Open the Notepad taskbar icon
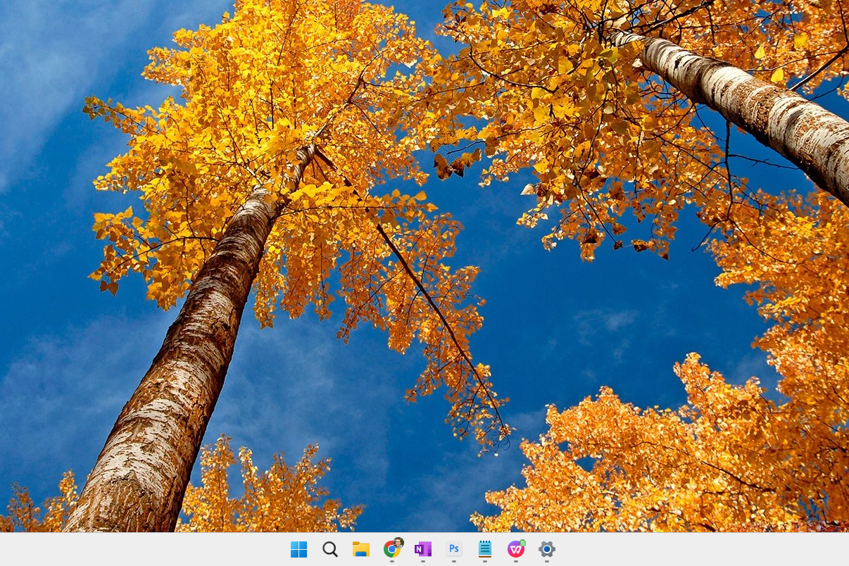The image size is (849, 566). 485,549
